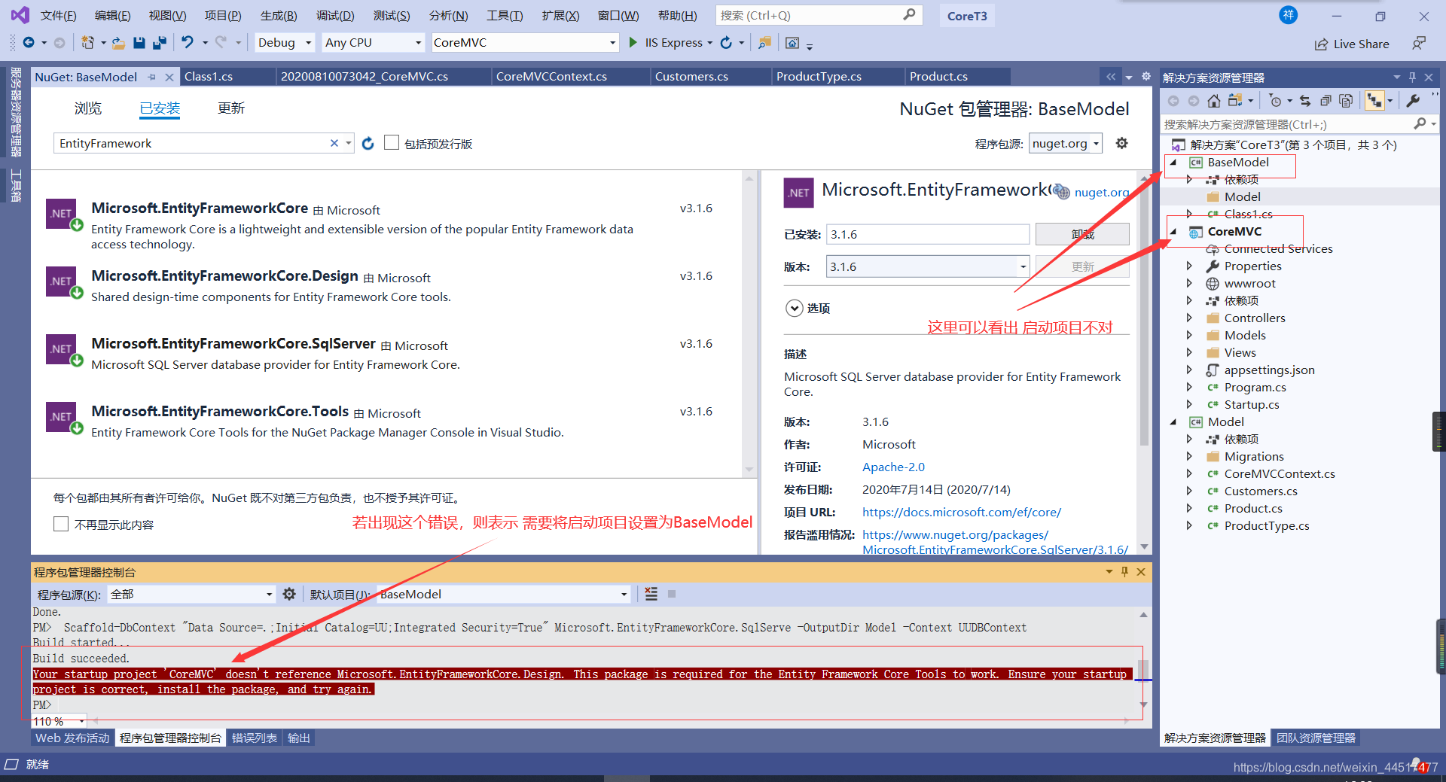Start debugging with green play icon
1446x782 pixels.
point(633,43)
